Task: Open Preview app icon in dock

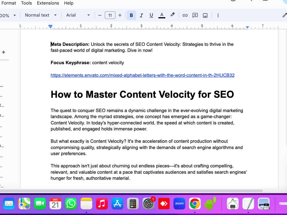Action: tap(264, 204)
